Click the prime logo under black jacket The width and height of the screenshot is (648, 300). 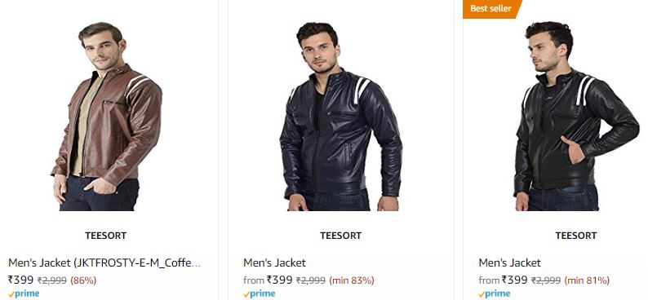coord(495,293)
